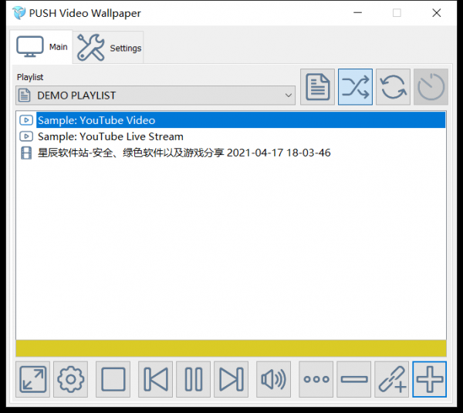Click the timer clock icon

pos(431,87)
